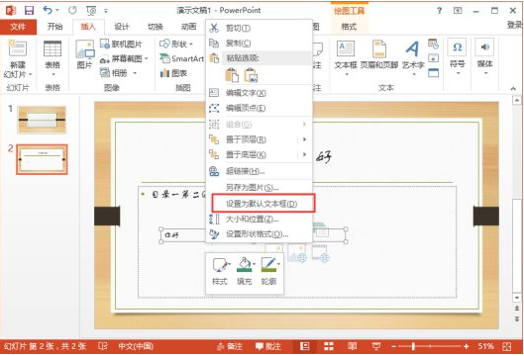Insert a picture with 图片 icon
Viewport: 524px width, 356px height.
(85, 54)
